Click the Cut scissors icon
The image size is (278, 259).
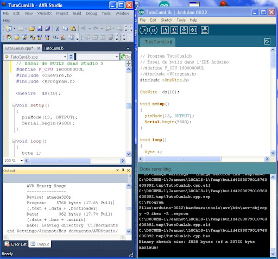[x=58, y=28]
